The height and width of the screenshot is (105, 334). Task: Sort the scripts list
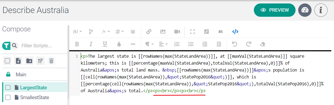click(x=41, y=61)
